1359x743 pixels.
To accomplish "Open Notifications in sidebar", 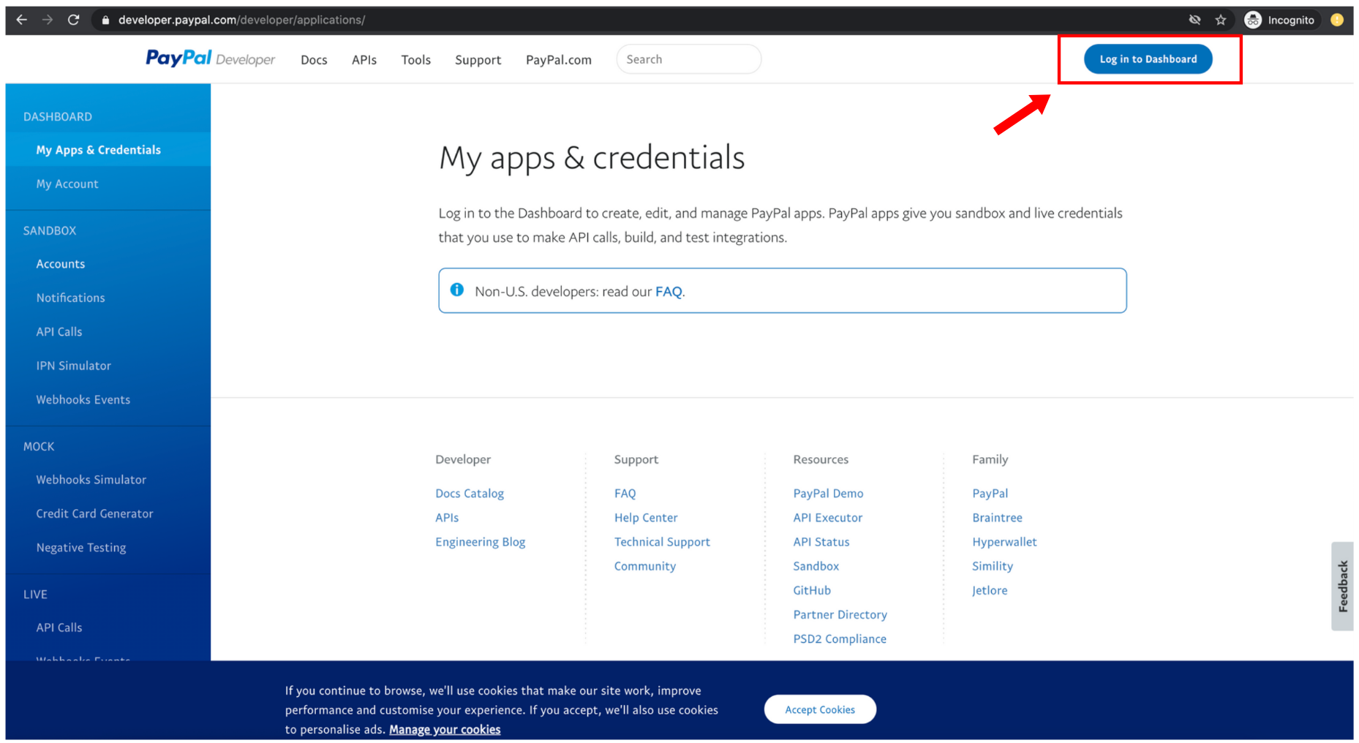I will [70, 298].
